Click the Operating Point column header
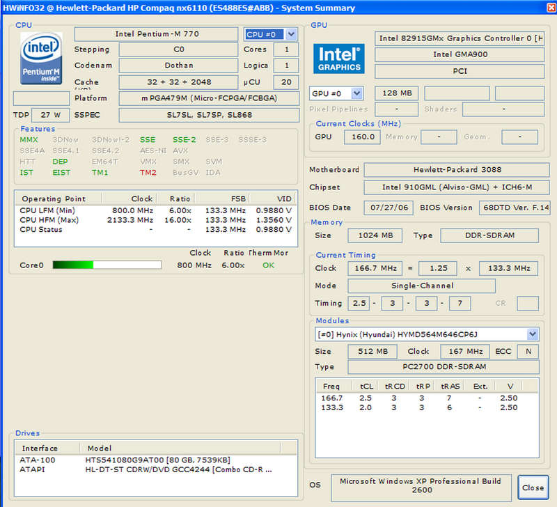This screenshot has height=507, width=557. coord(58,198)
